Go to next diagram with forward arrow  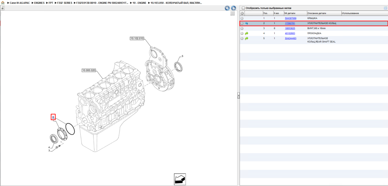(233, 8)
